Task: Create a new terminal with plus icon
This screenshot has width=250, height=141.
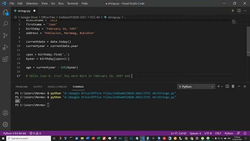Action: point(218,87)
